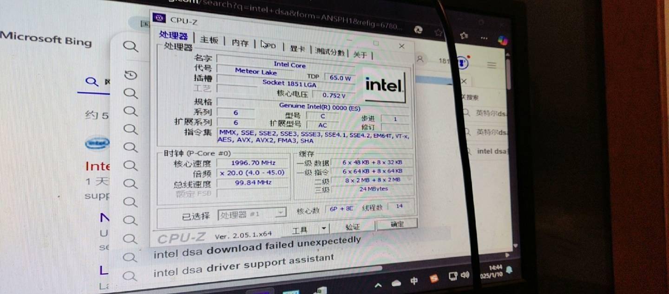669x294 pixels.
Task: Select the Bing search tab with magnifier
Action: click(93, 82)
